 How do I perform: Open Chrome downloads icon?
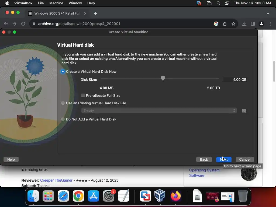point(244,24)
